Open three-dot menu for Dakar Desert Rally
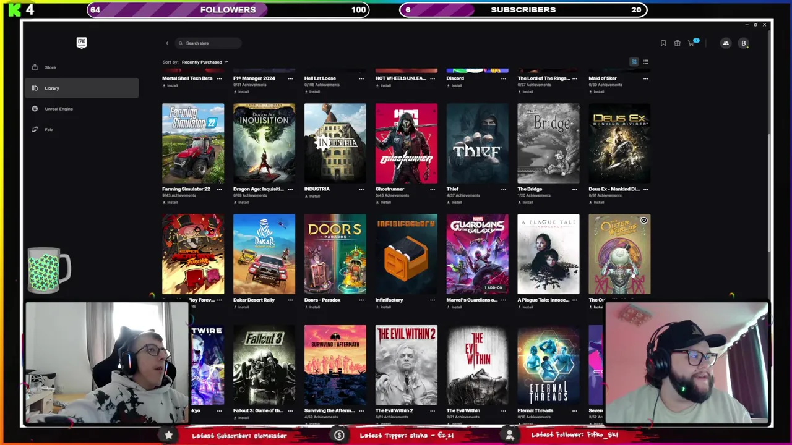792x445 pixels. coord(290,300)
